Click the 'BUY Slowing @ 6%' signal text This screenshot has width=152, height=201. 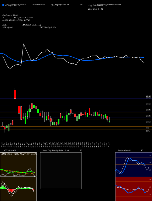(48, 27)
